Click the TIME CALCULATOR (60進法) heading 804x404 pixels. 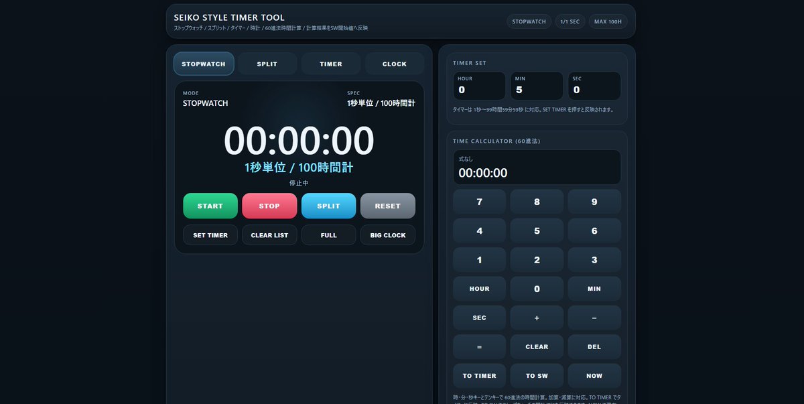pos(496,141)
